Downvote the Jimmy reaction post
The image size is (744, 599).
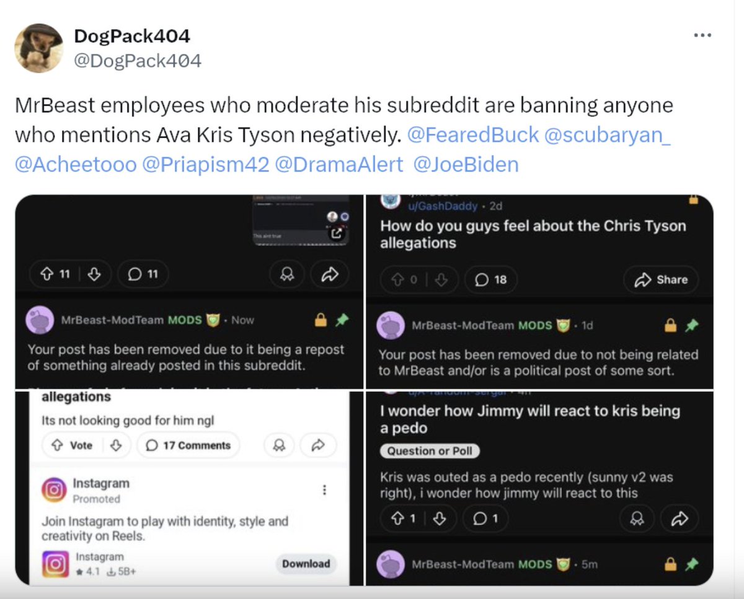(x=439, y=518)
